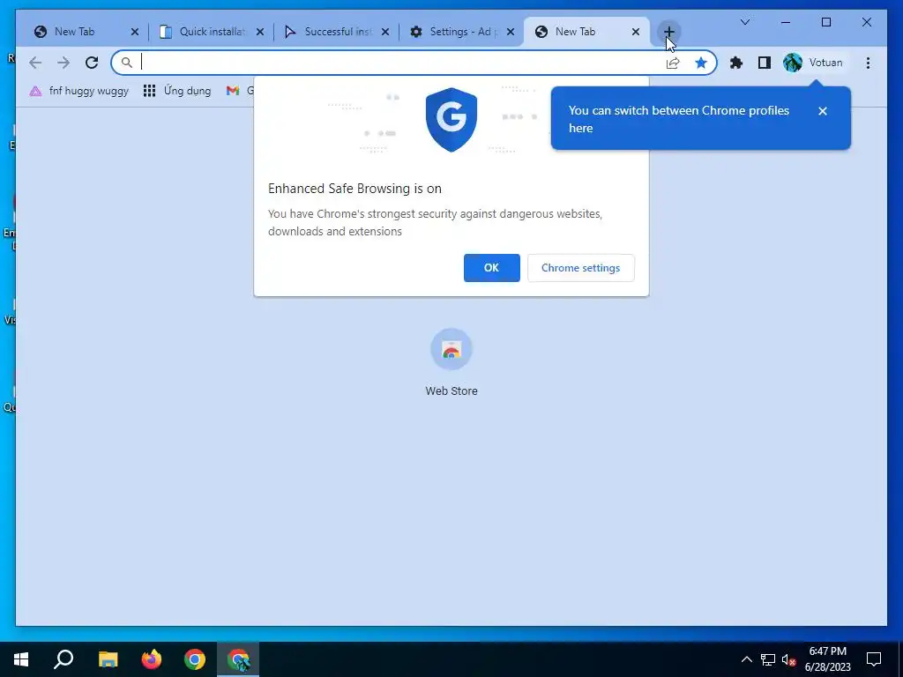Click the "Enhanced Safe Browsing is on" heading
This screenshot has height=677, width=903.
(354, 189)
